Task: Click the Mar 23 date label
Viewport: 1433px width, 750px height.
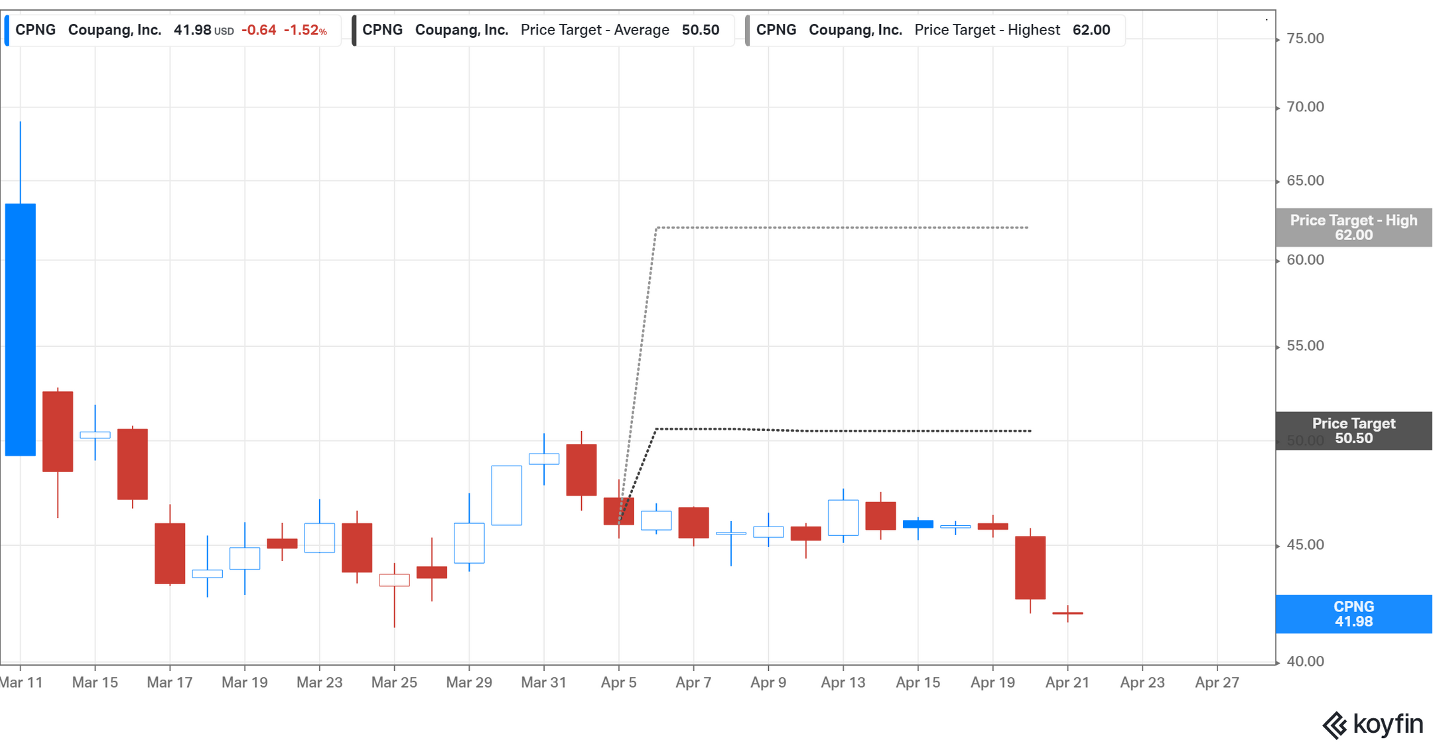Action: tap(320, 683)
